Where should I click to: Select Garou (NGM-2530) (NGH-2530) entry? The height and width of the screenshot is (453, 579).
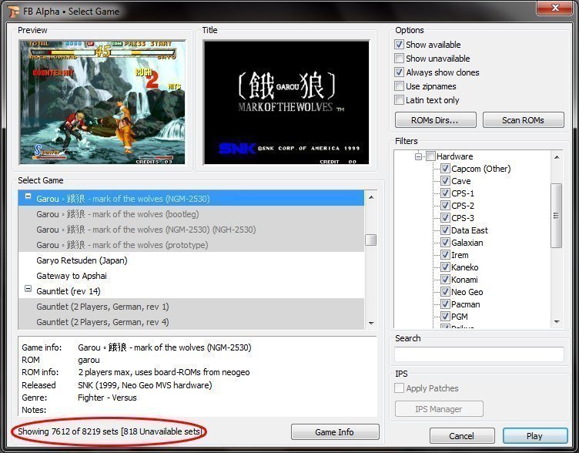point(191,230)
